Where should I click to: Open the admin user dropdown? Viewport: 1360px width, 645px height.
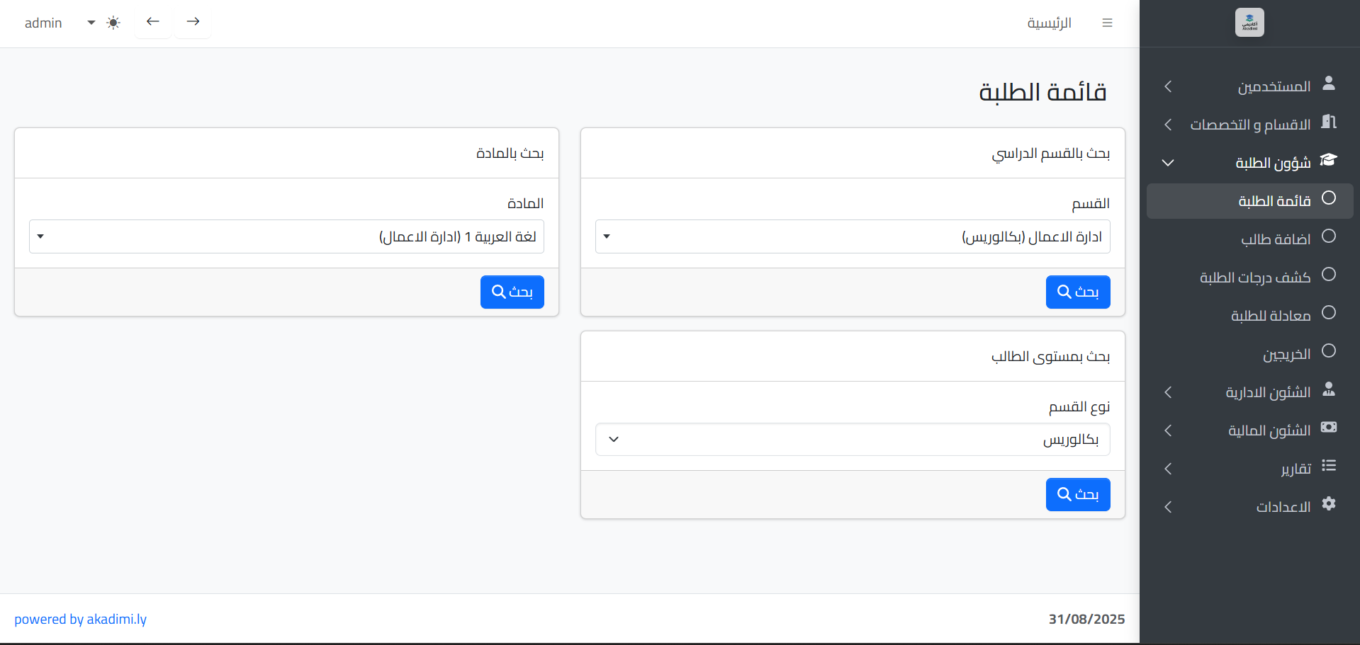click(x=60, y=23)
